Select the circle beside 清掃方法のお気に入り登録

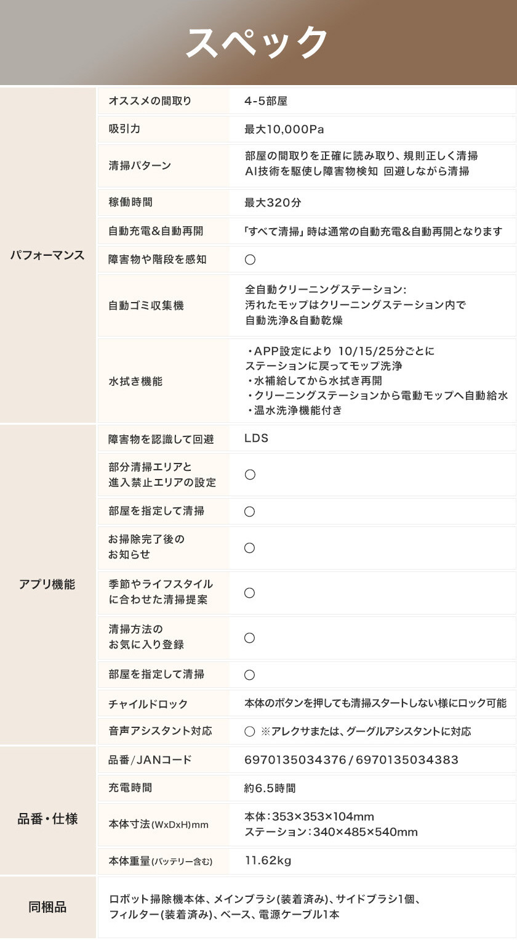[x=250, y=638]
